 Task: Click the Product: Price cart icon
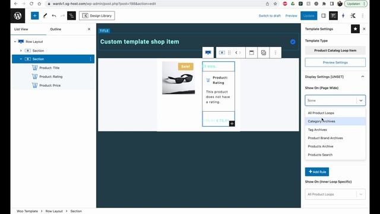click(x=34, y=86)
